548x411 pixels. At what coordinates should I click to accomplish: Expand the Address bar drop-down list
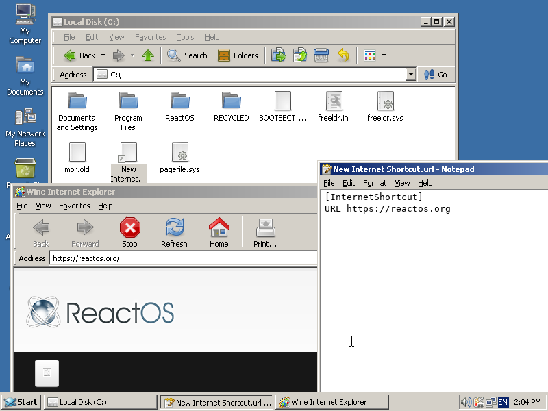(411, 74)
